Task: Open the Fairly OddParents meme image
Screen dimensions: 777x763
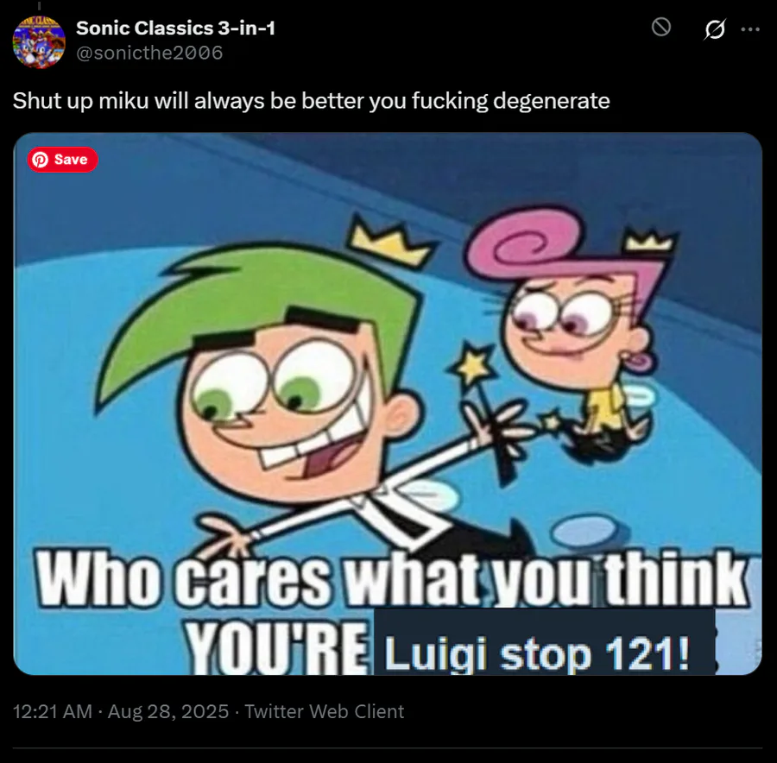Action: (x=388, y=403)
